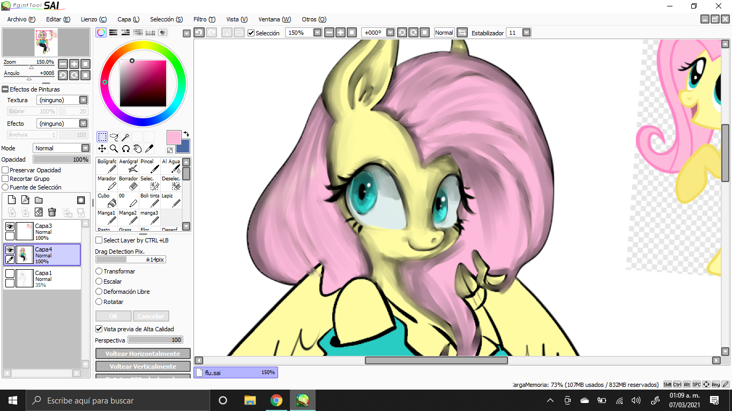Hide the Capa4 layer visibility
Viewport: 732px width, 411px height.
(x=10, y=250)
